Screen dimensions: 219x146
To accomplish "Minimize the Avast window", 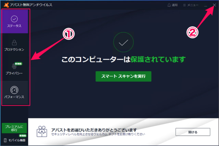I will click(206, 5).
